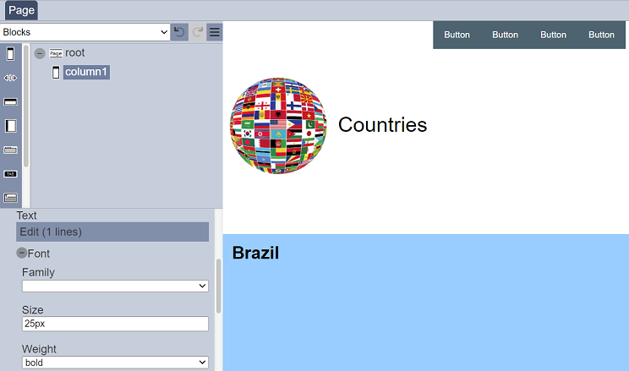This screenshot has height=371, width=629.
Task: Click the font Size input field
Action: click(x=115, y=324)
